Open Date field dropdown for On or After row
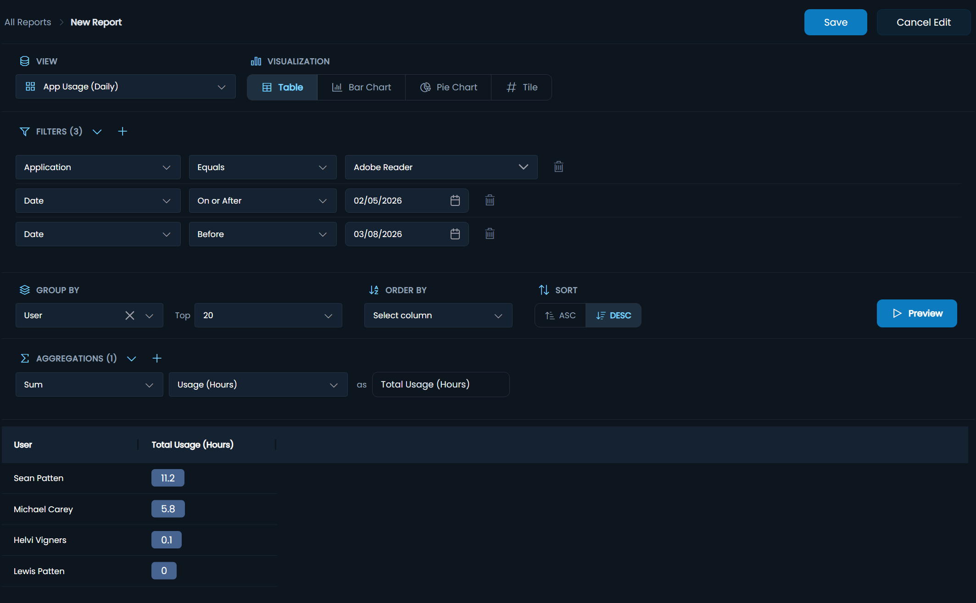The width and height of the screenshot is (976, 603). pyautogui.click(x=98, y=201)
